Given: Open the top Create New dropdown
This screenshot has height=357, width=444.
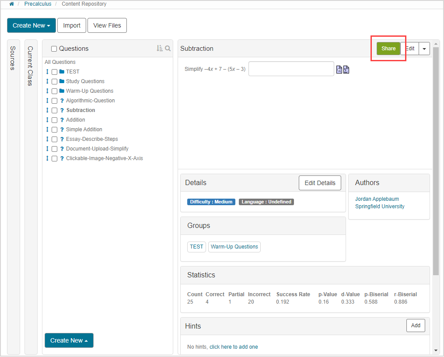Looking at the screenshot, I should pyautogui.click(x=31, y=25).
